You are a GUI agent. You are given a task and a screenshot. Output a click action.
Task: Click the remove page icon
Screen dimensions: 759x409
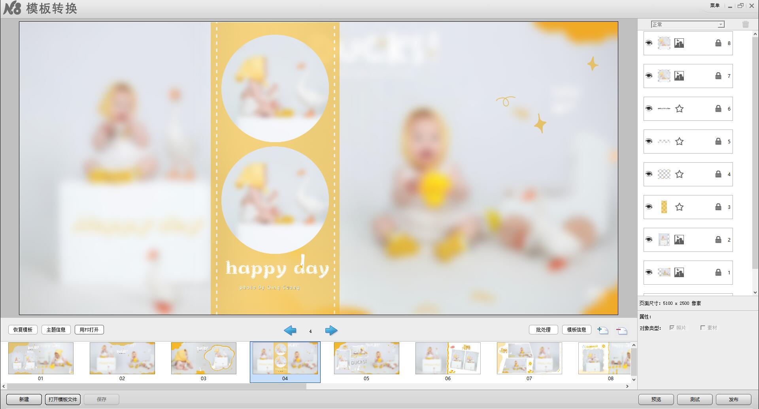[x=621, y=330]
